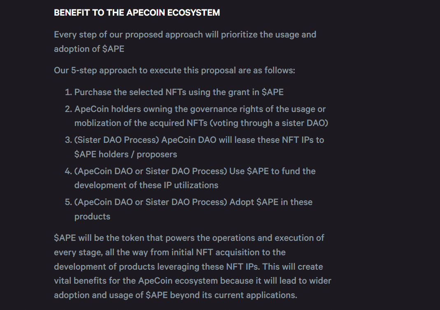Click the word 'products' ending step 5
440x310 pixels.
coord(92,217)
